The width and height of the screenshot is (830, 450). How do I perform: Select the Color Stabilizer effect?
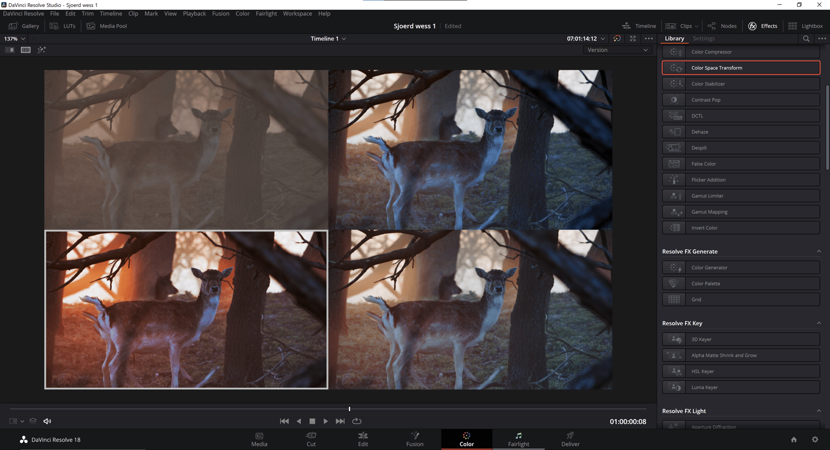[741, 84]
